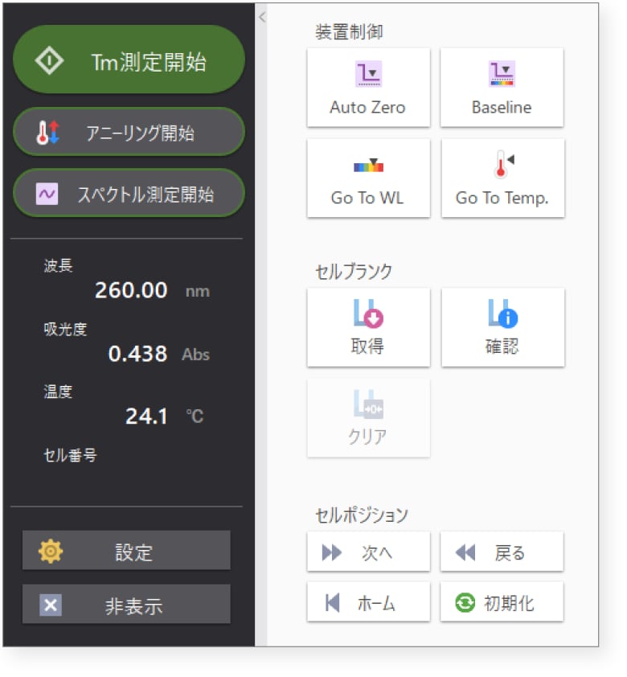Click the purple wave icon on スペクトル測定開始
This screenshot has width=627, height=677.
pyautogui.click(x=47, y=194)
